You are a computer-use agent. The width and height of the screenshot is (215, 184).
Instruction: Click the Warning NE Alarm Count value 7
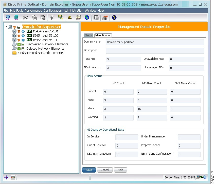[x=152, y=118]
